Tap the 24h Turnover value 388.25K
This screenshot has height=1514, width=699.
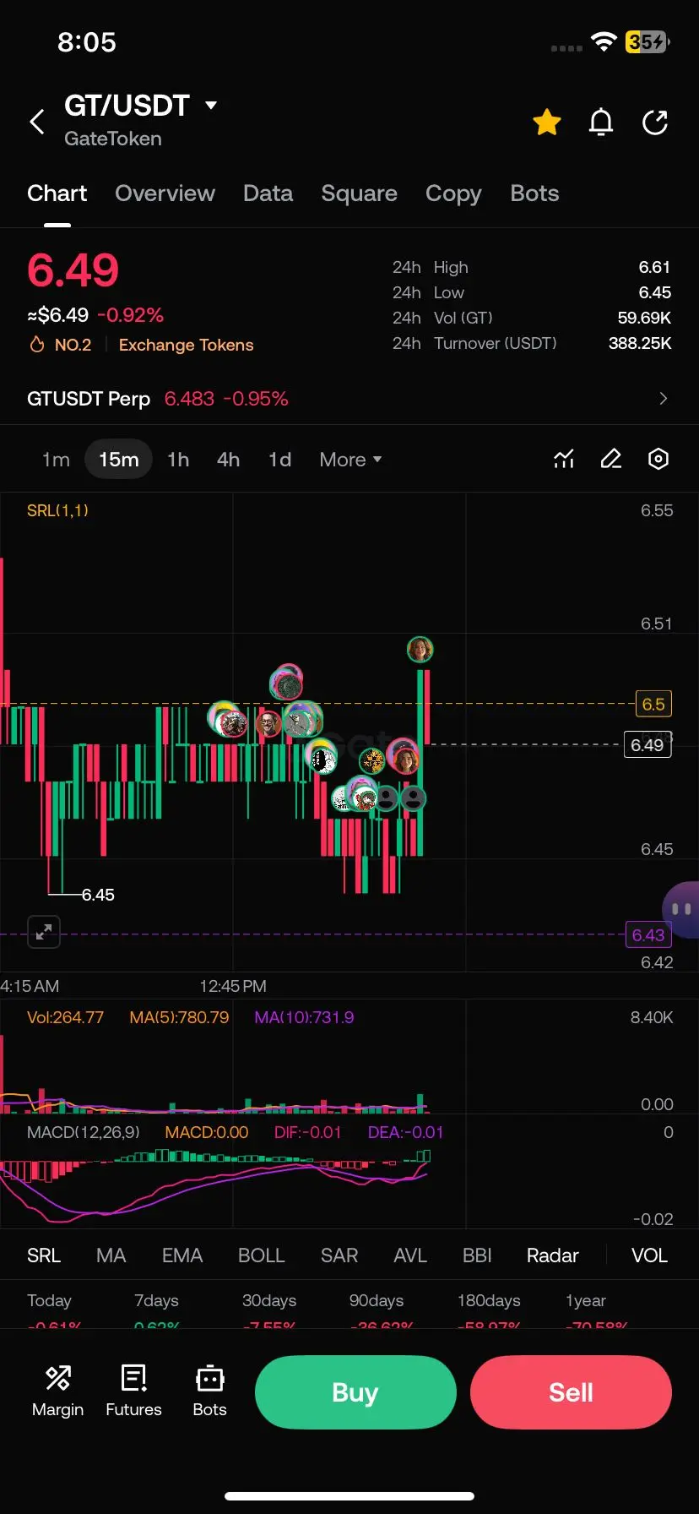click(640, 343)
